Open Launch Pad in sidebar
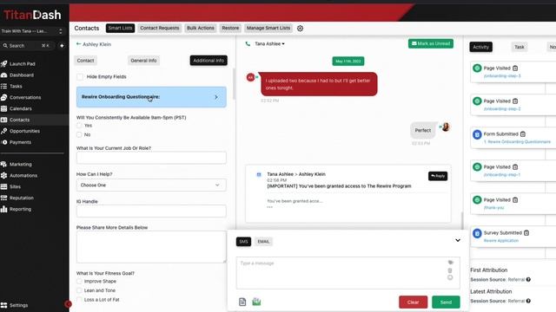This screenshot has height=312, width=556. tap(22, 63)
